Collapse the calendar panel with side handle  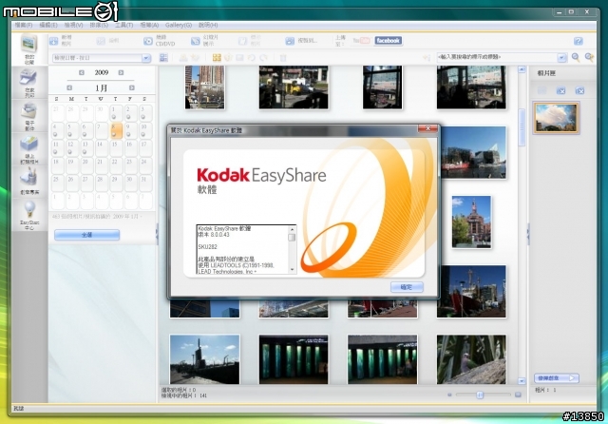(x=157, y=233)
